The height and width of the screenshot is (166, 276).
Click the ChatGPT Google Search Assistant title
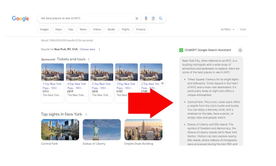point(208,50)
